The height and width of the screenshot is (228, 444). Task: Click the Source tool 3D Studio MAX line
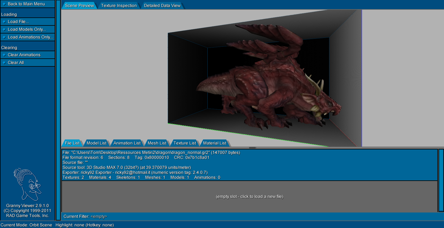127,167
